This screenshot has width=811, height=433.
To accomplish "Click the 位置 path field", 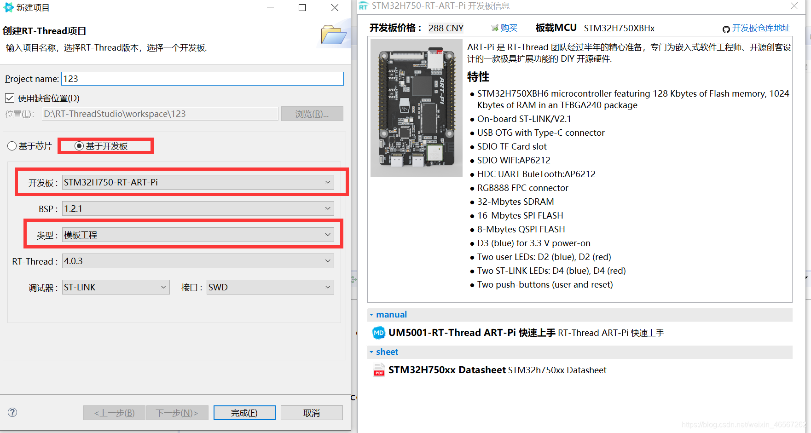I will pos(160,114).
